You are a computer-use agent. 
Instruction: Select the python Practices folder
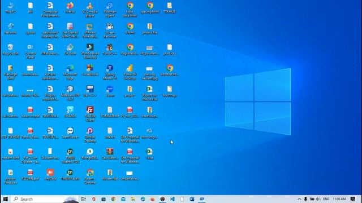(x=10, y=176)
